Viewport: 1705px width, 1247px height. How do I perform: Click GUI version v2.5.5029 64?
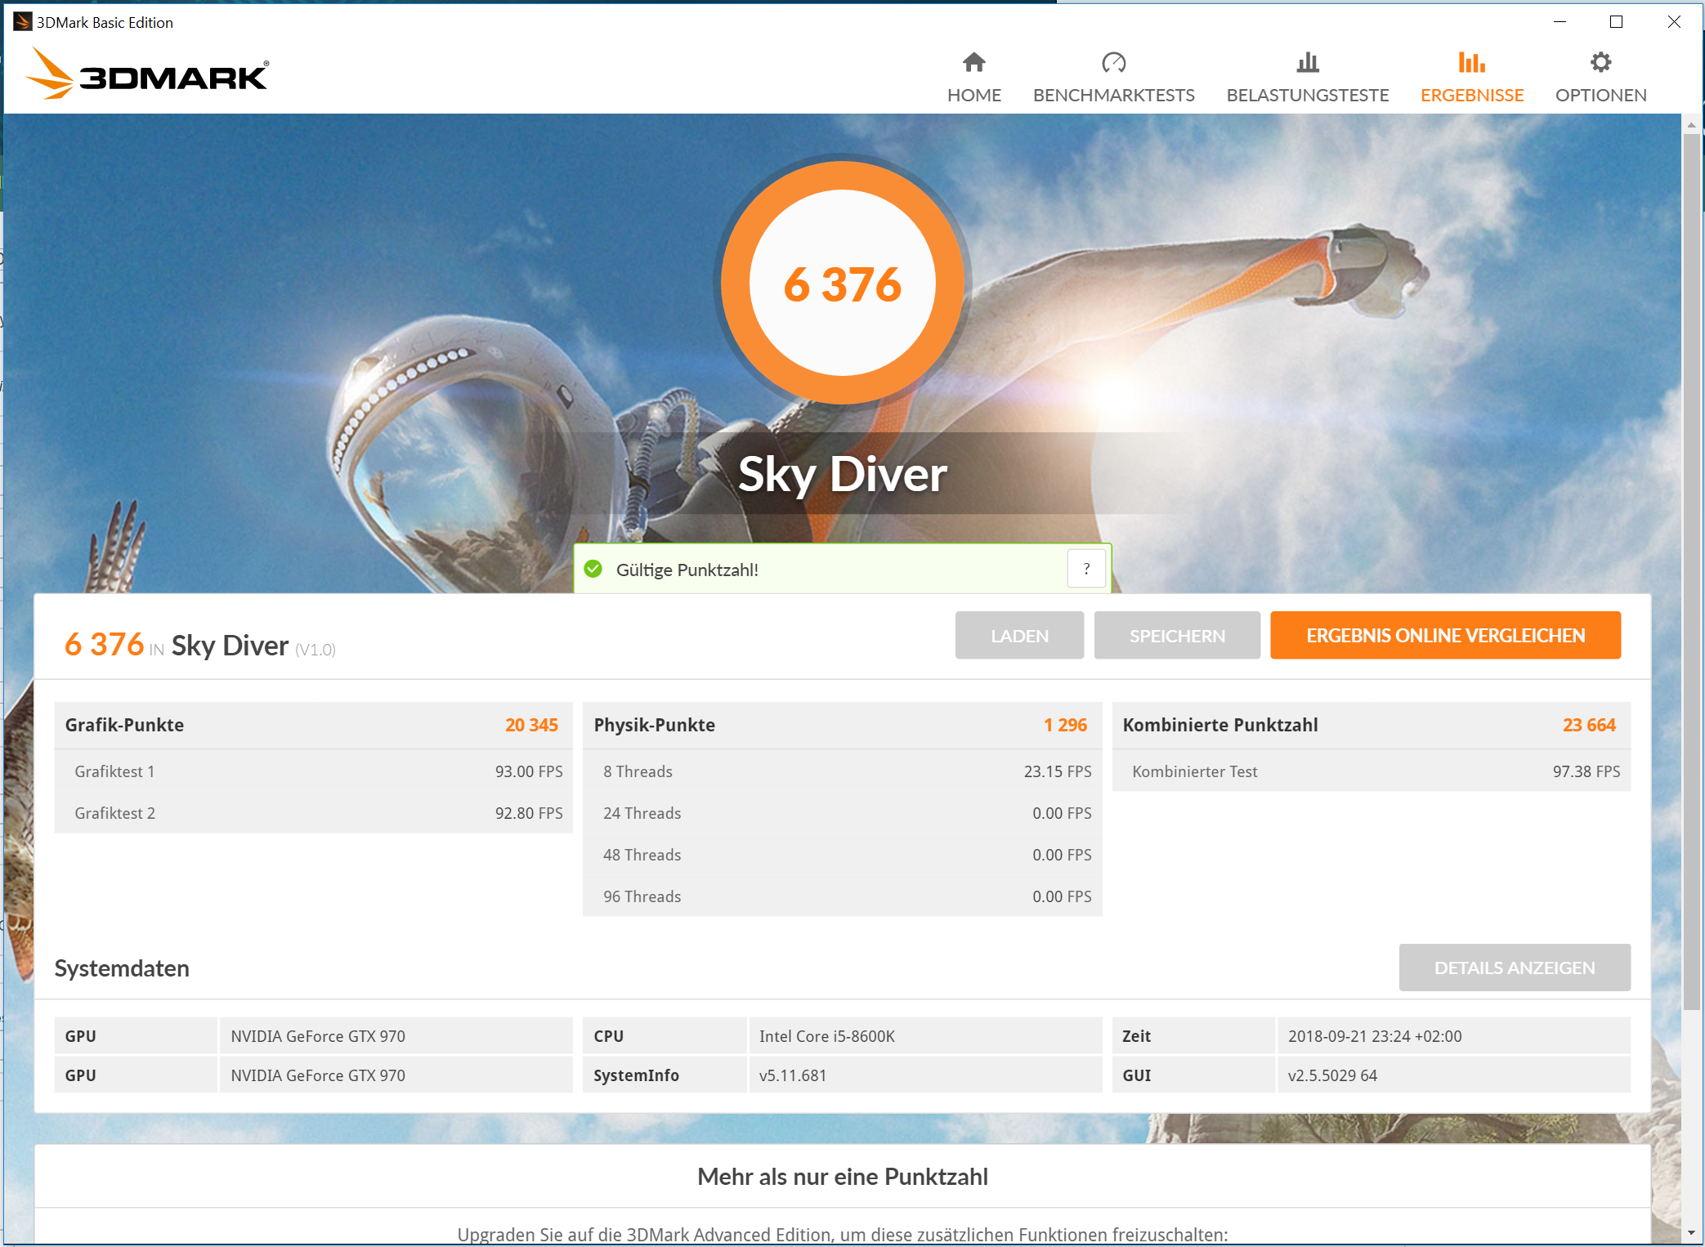click(x=1332, y=1075)
